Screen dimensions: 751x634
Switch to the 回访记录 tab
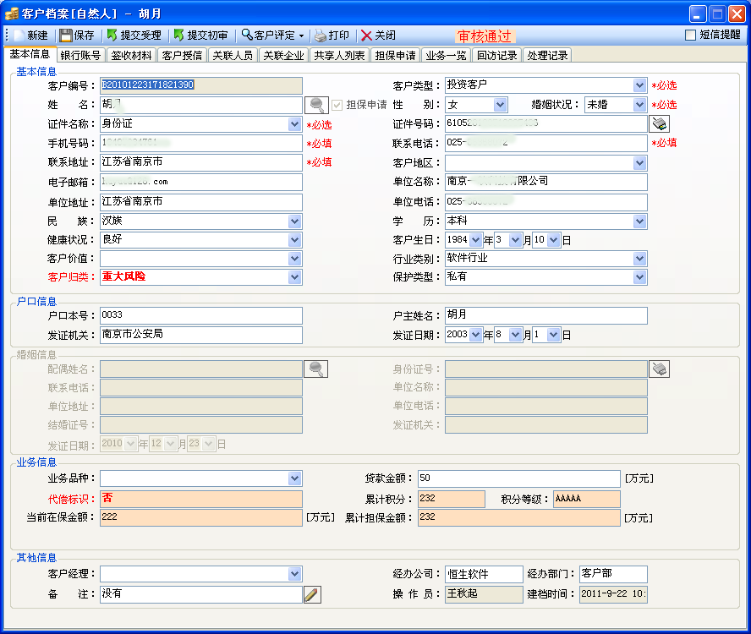click(x=496, y=56)
